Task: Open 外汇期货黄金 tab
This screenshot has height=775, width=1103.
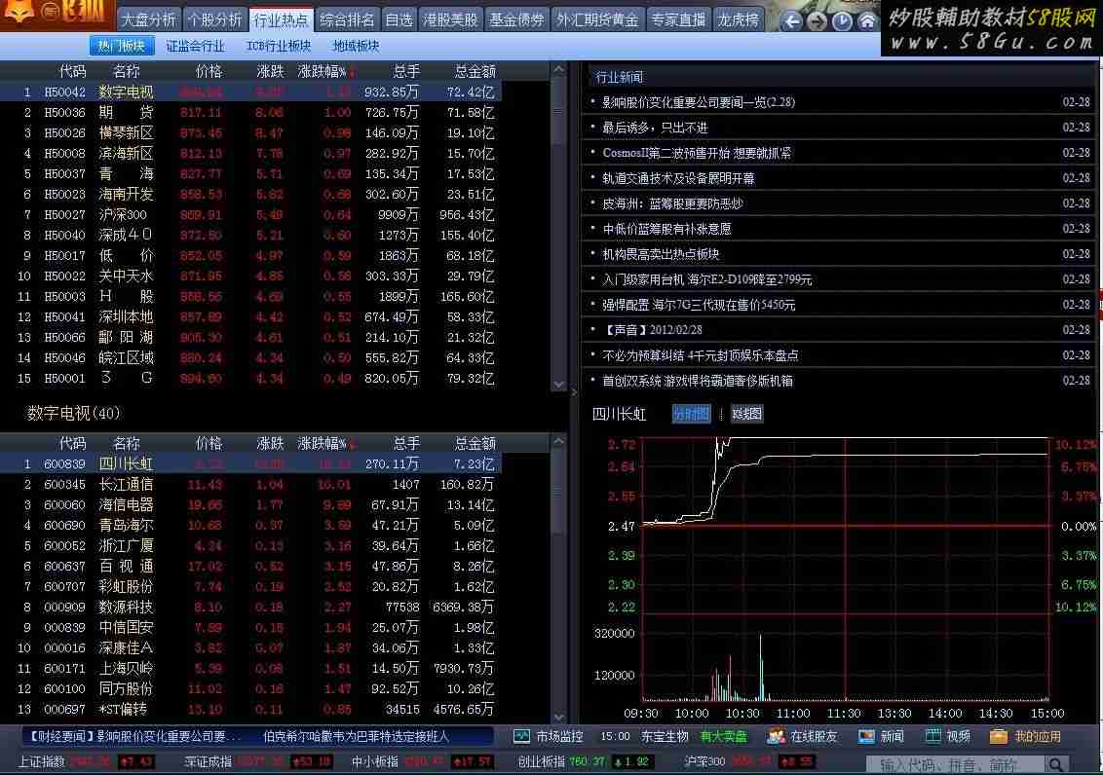Action: pyautogui.click(x=597, y=19)
